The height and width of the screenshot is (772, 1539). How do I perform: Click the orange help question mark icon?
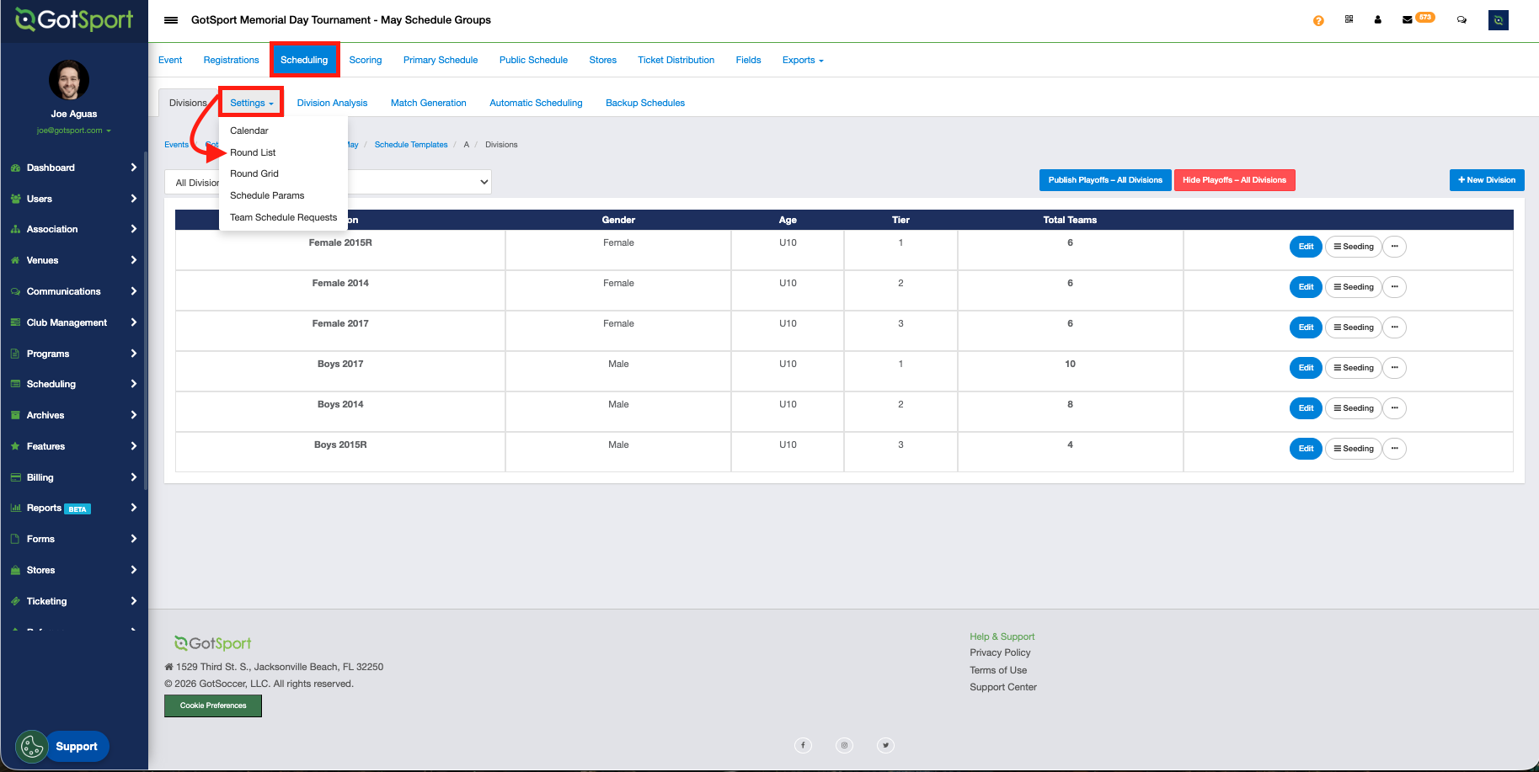1318,20
